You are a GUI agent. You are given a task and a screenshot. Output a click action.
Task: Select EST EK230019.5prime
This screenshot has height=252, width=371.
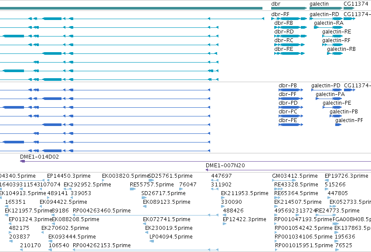pyautogui.click(x=169, y=228)
